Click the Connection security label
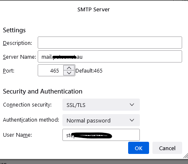This screenshot has width=188, height=164. 27,105
